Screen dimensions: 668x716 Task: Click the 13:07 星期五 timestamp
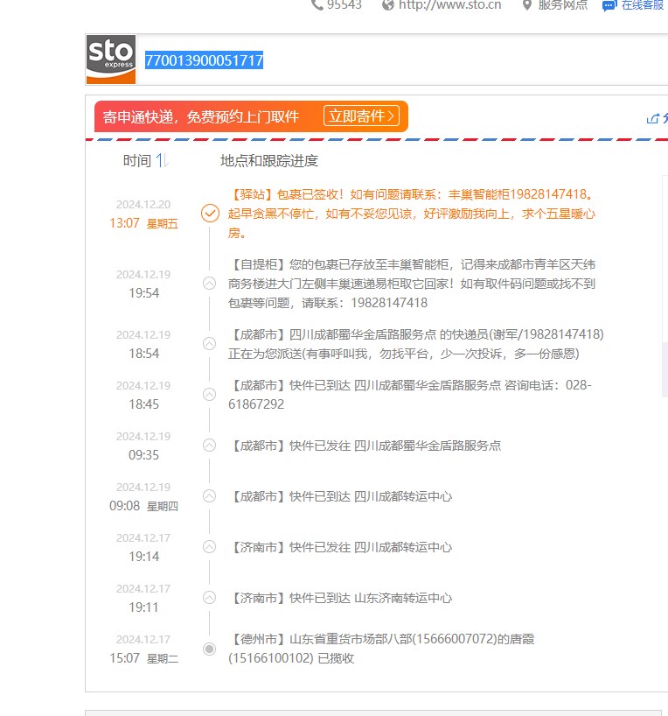pos(143,223)
